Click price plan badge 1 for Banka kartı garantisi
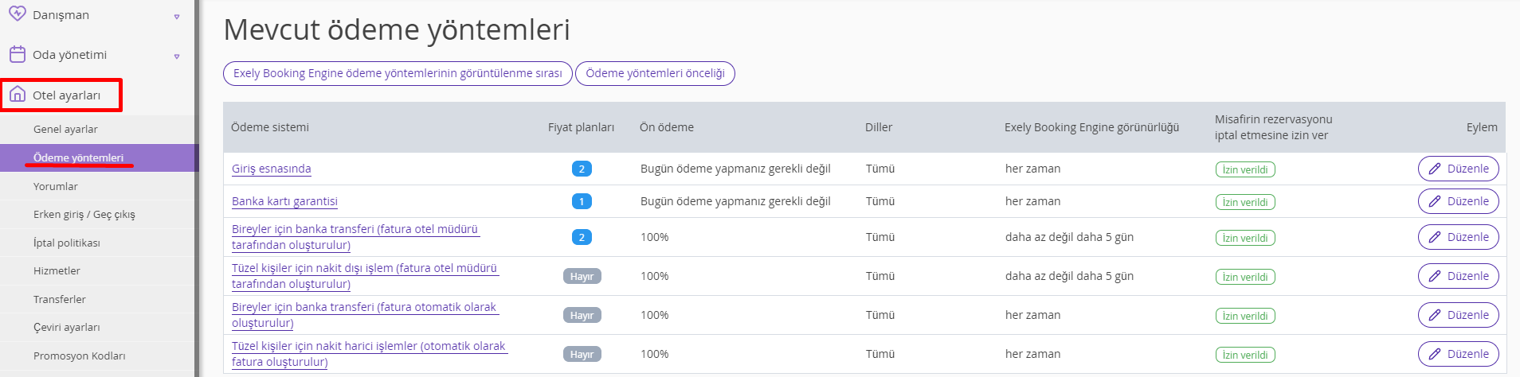Viewport: 1520px width, 377px height. pyautogui.click(x=582, y=201)
